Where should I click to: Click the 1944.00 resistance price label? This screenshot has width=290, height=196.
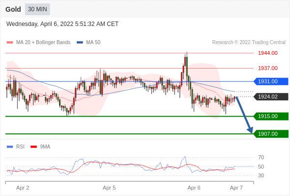coord(268,53)
